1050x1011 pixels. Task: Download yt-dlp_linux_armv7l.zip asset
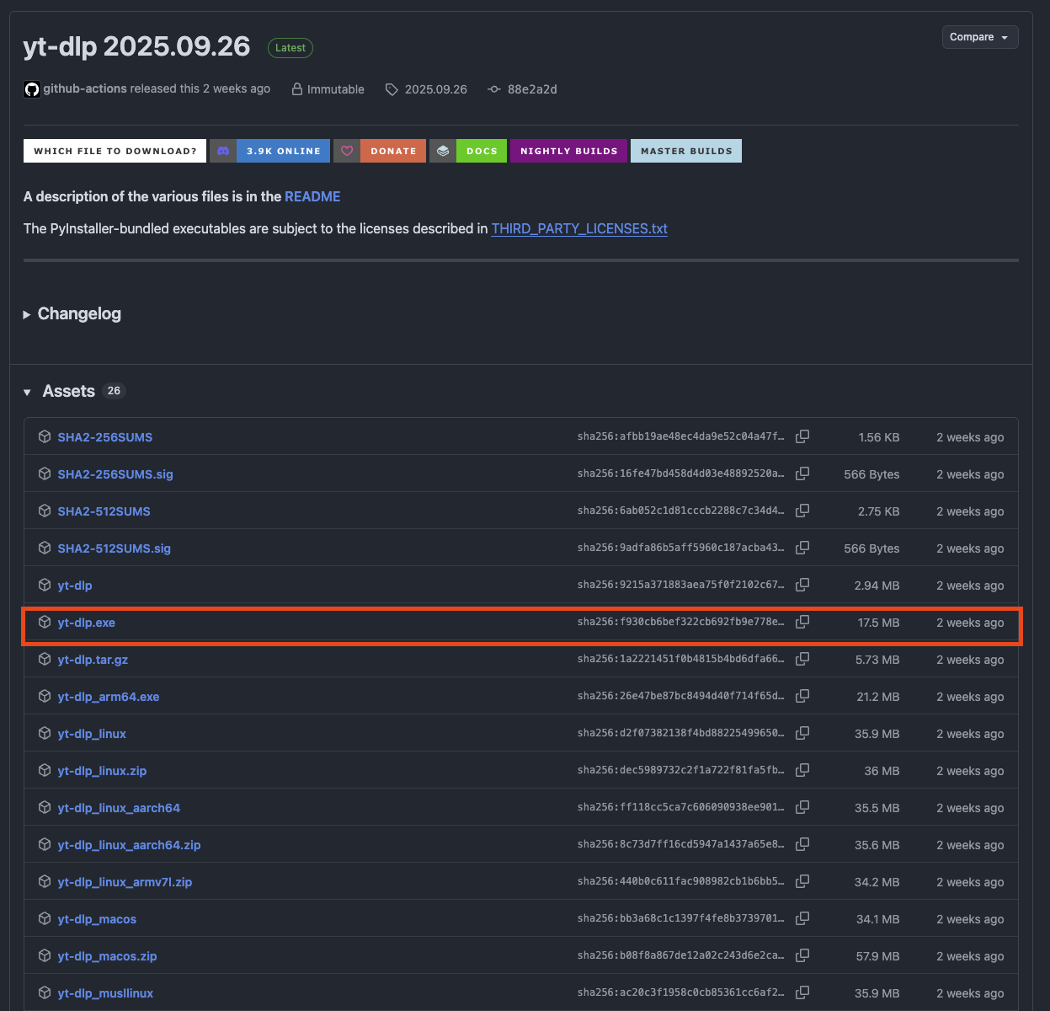pos(125,882)
